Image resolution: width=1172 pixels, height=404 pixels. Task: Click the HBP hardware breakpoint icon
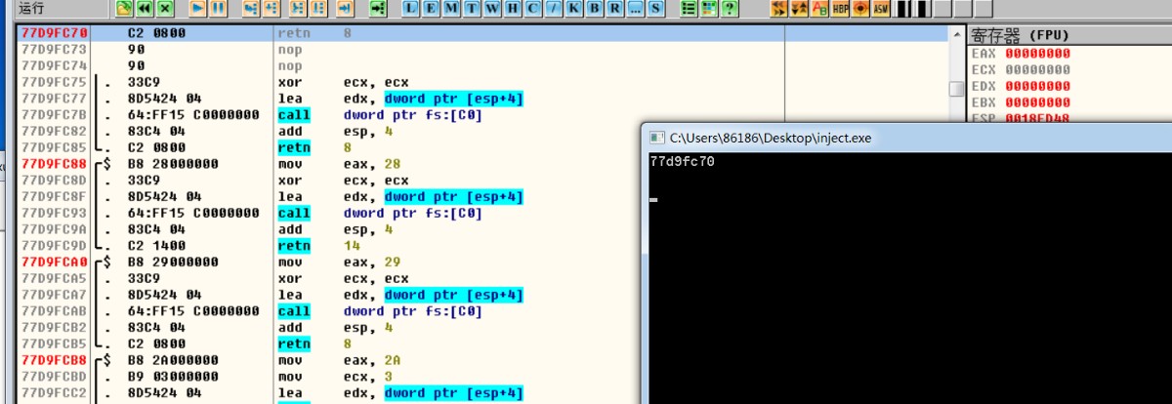pos(840,8)
